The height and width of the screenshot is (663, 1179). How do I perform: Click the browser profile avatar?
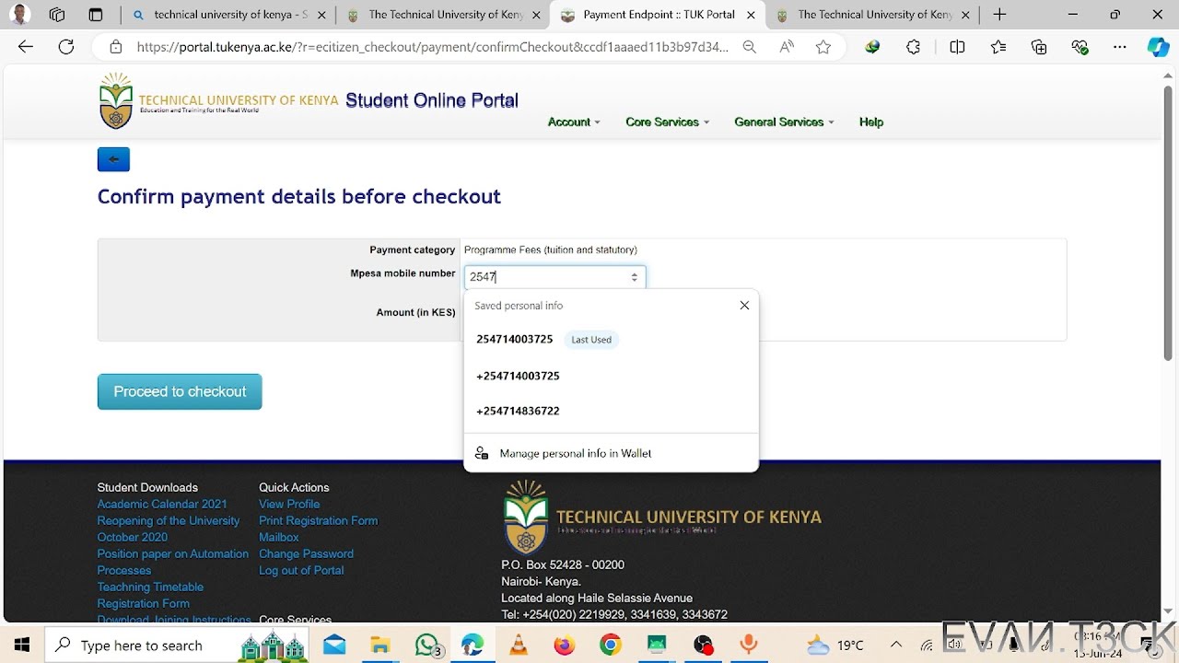(18, 15)
